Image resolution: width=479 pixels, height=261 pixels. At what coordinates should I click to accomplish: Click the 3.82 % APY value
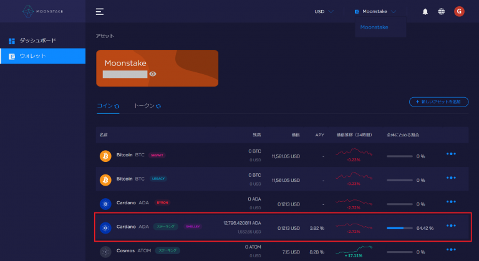pos(317,228)
